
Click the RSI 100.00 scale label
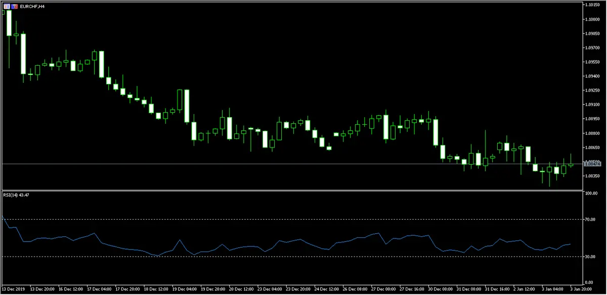click(x=591, y=193)
